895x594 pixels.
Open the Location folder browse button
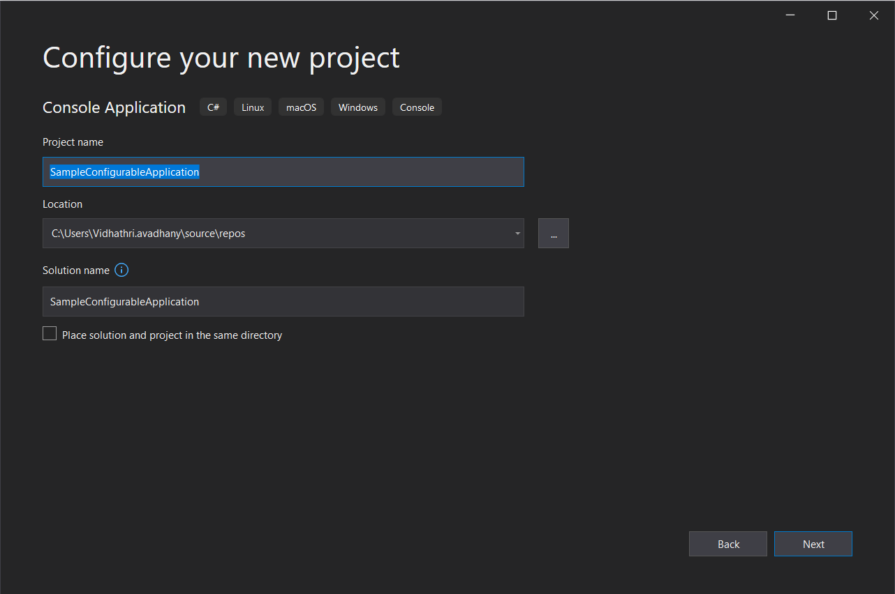click(553, 234)
